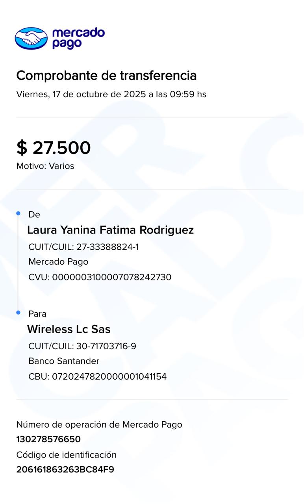This screenshot has width=304, height=504.
Task: Click the "Banco Santander" bank label
Action: tap(64, 361)
